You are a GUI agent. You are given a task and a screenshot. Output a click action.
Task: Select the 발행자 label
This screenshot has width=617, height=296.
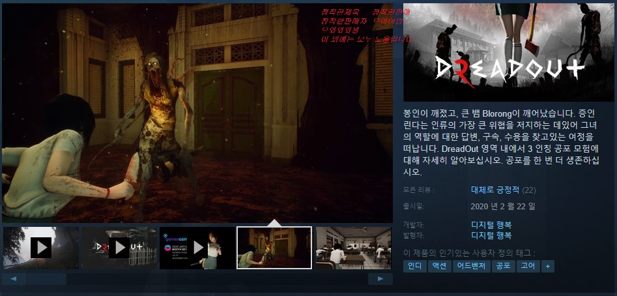tap(414, 236)
